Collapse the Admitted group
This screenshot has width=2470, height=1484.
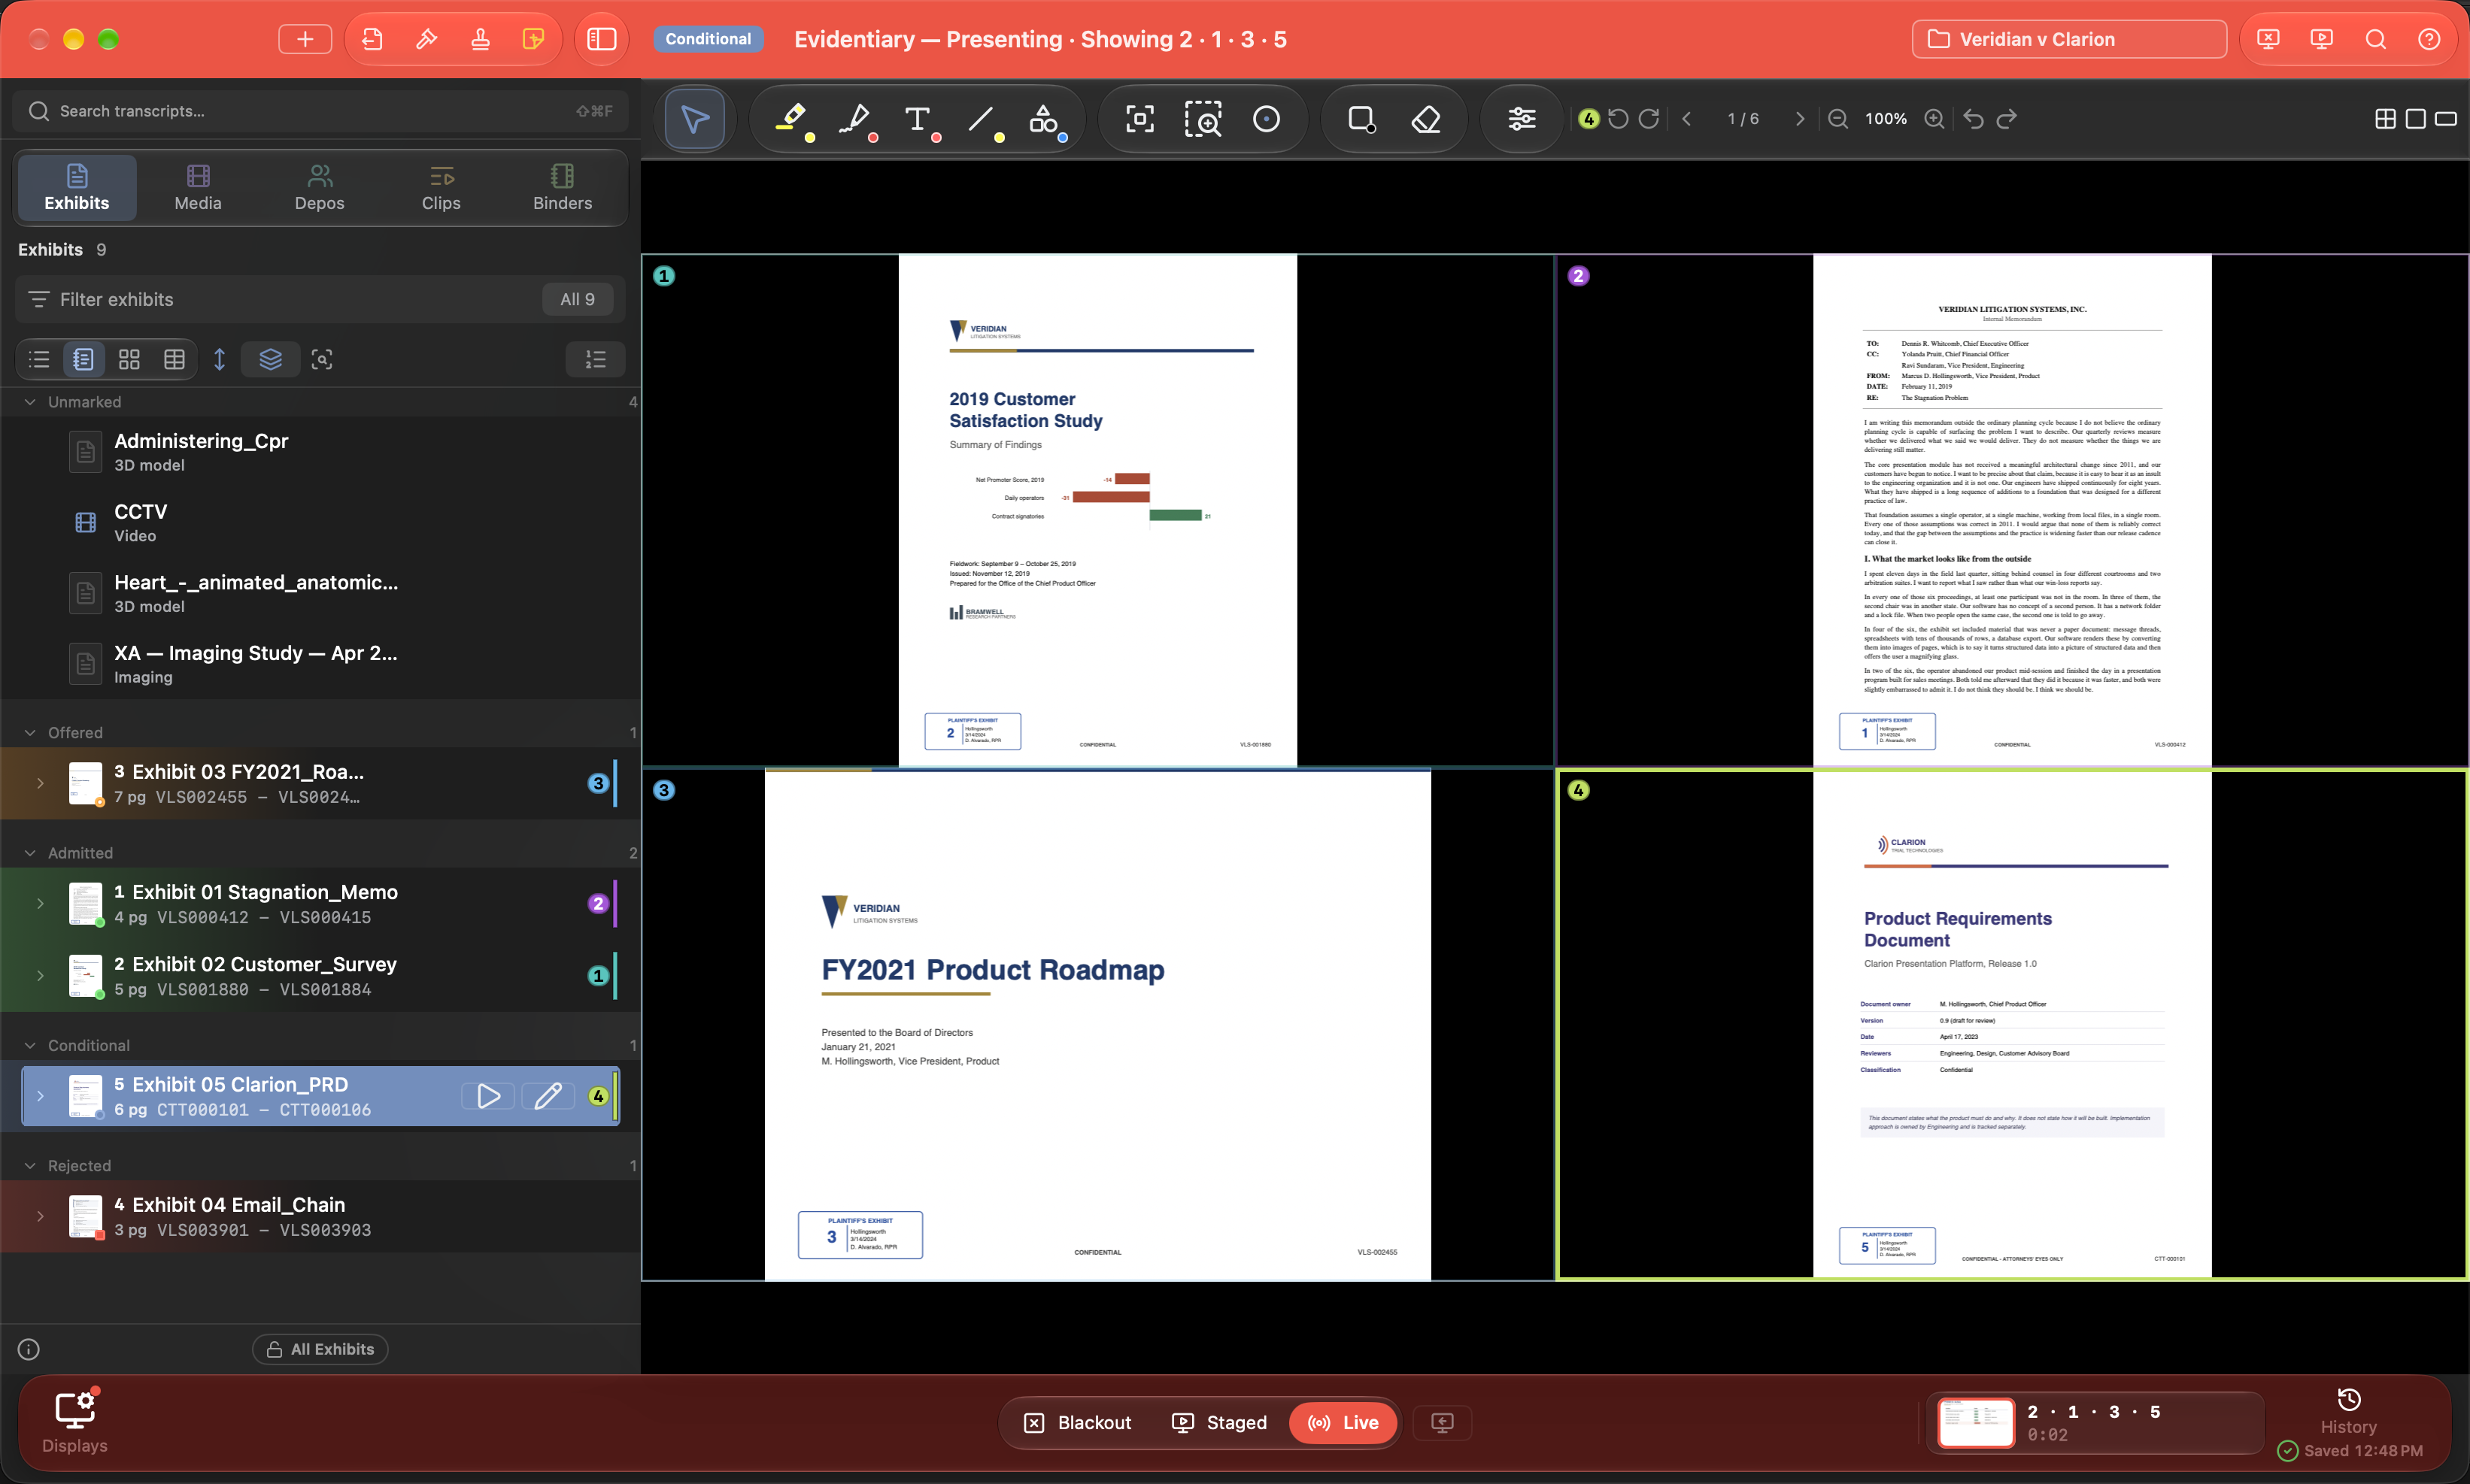click(30, 853)
